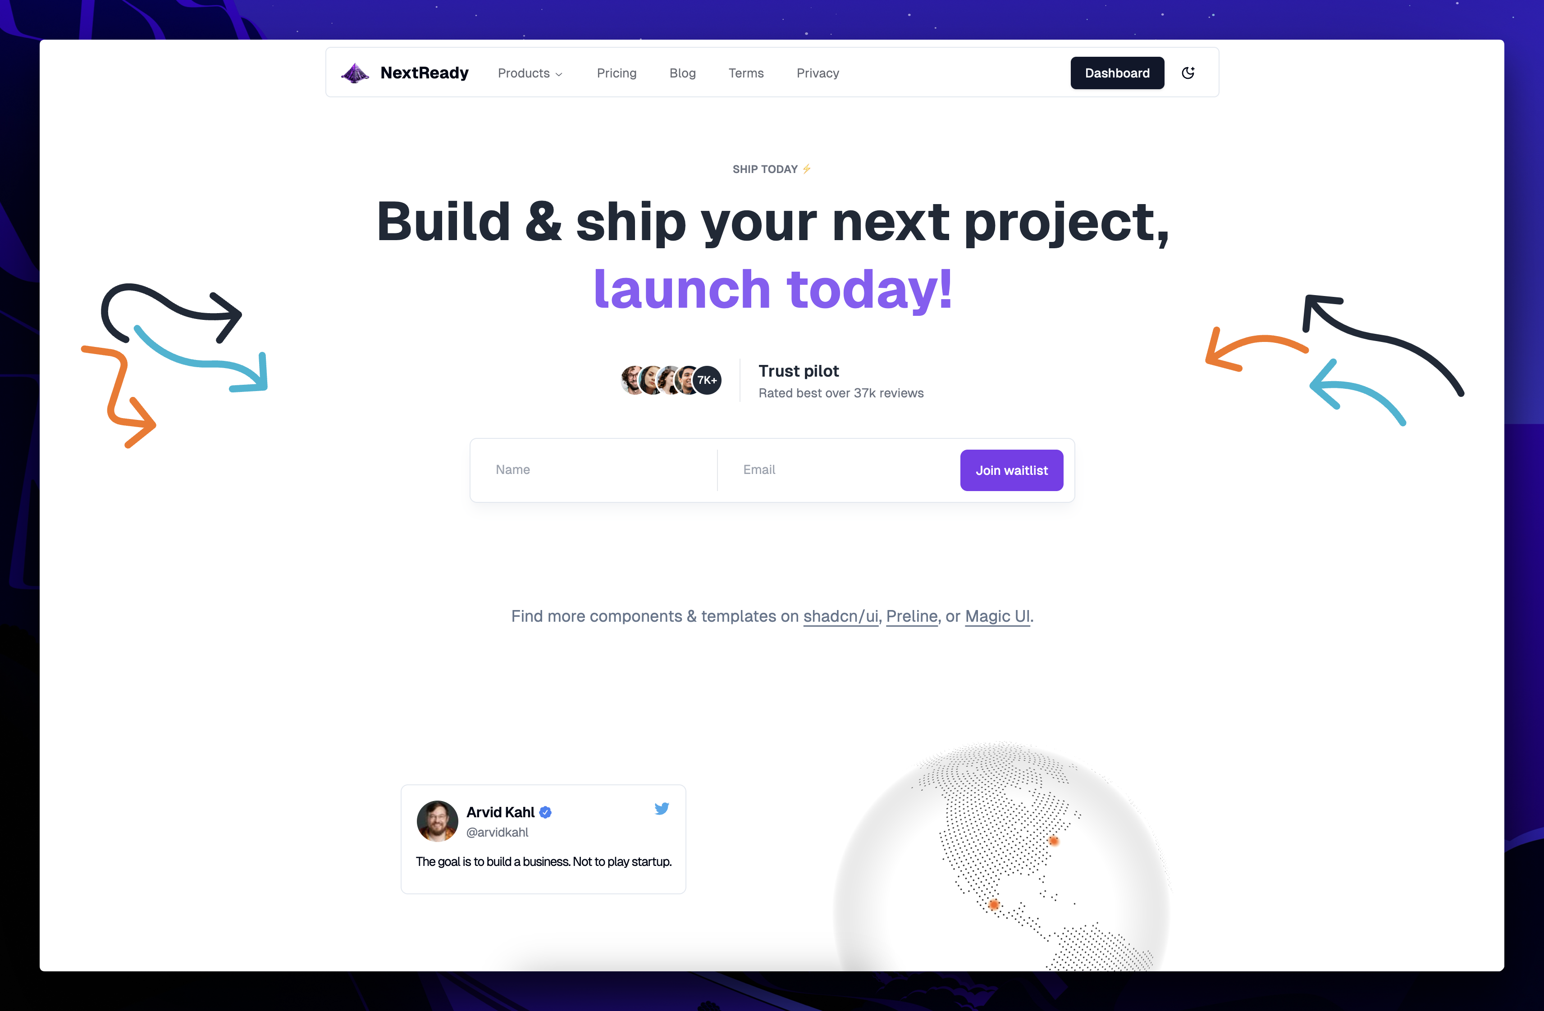The height and width of the screenshot is (1011, 1544).
Task: Select the Magic UI link
Action: pyautogui.click(x=999, y=616)
